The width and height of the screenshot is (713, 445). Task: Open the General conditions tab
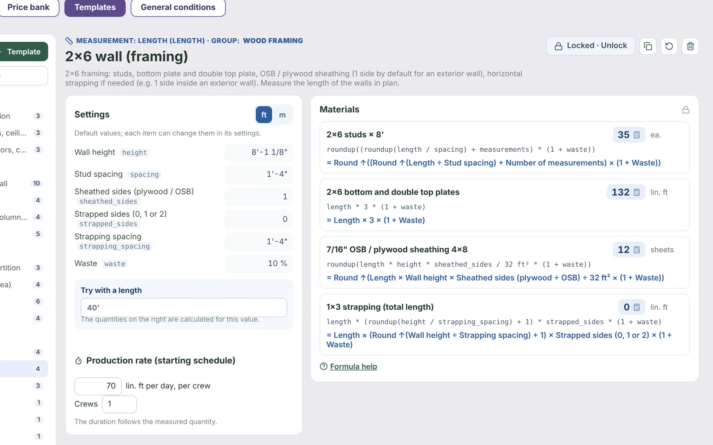tap(178, 7)
